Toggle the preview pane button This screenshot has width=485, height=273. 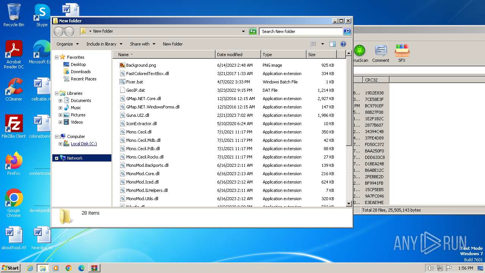[332, 44]
